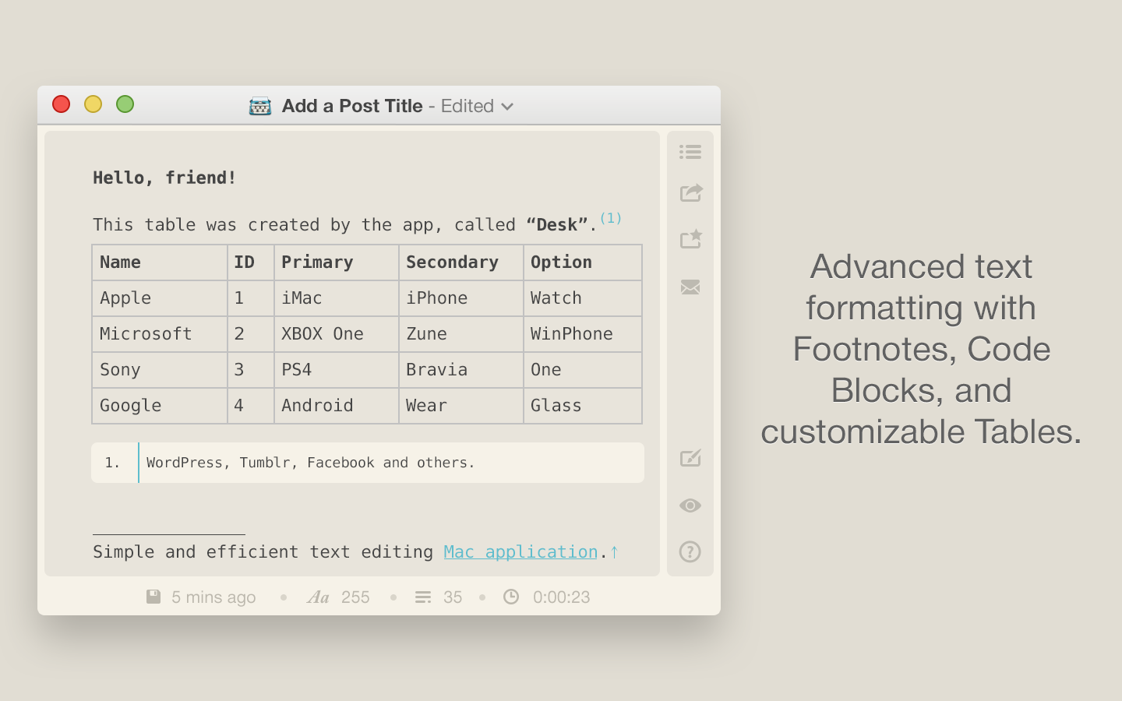The image size is (1122, 701).
Task: Click the 0:00:23 timer value
Action: (562, 597)
